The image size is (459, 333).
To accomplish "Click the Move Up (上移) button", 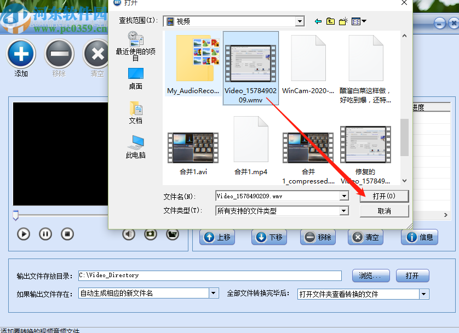I will [x=217, y=237].
